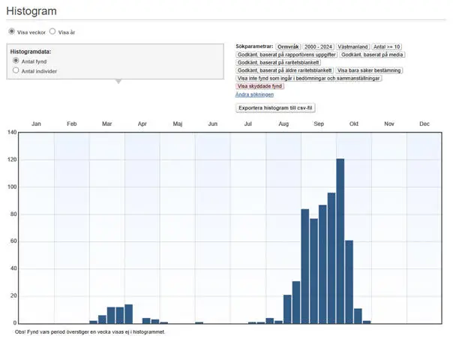The image size is (453, 339).
Task: Click the red 'Visa skyddade fynd' tag
Action: click(x=259, y=86)
